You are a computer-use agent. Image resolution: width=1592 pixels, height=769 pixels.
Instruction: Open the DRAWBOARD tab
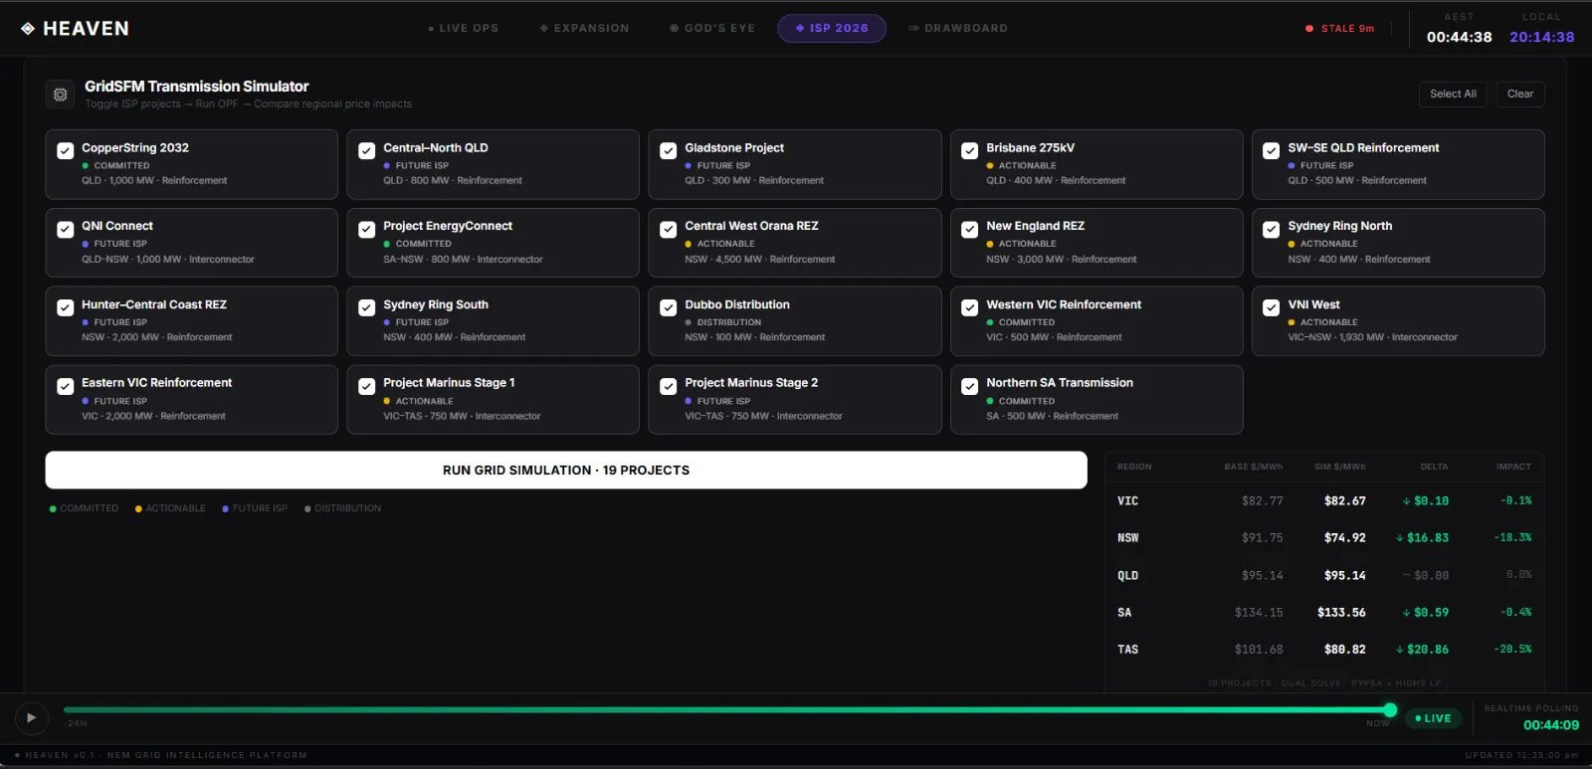[x=958, y=29]
